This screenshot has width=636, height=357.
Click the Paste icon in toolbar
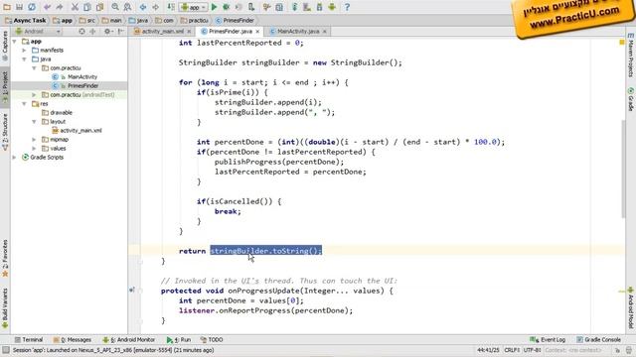(99, 7)
